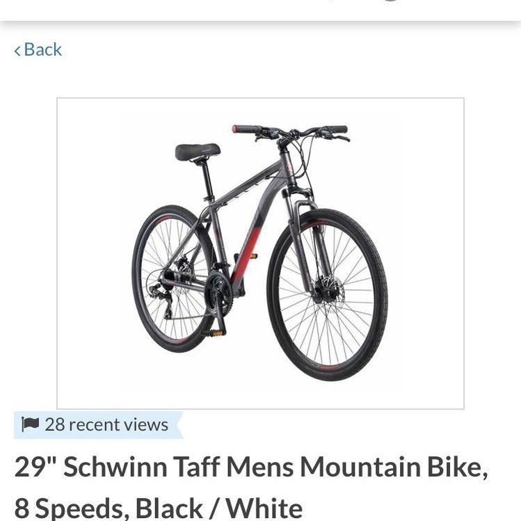Screen dimensions: 521x521
Task: Click the left chevron beside Back
Action: click(17, 51)
